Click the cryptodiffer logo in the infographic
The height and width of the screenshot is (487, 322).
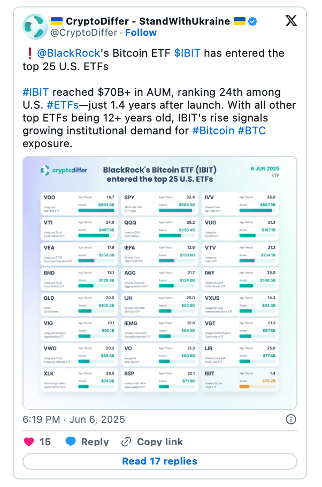[x=64, y=170]
